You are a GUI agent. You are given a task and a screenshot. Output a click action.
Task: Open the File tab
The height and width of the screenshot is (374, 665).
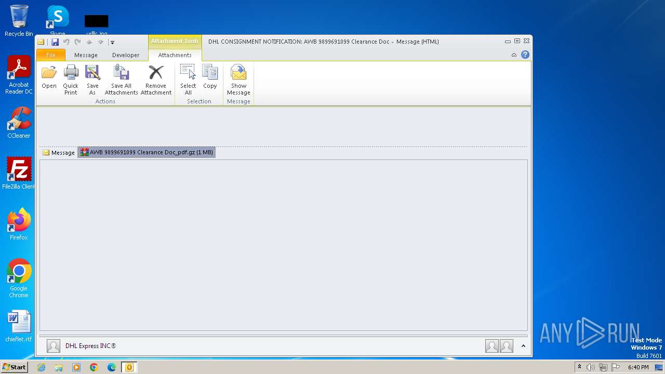(51, 55)
